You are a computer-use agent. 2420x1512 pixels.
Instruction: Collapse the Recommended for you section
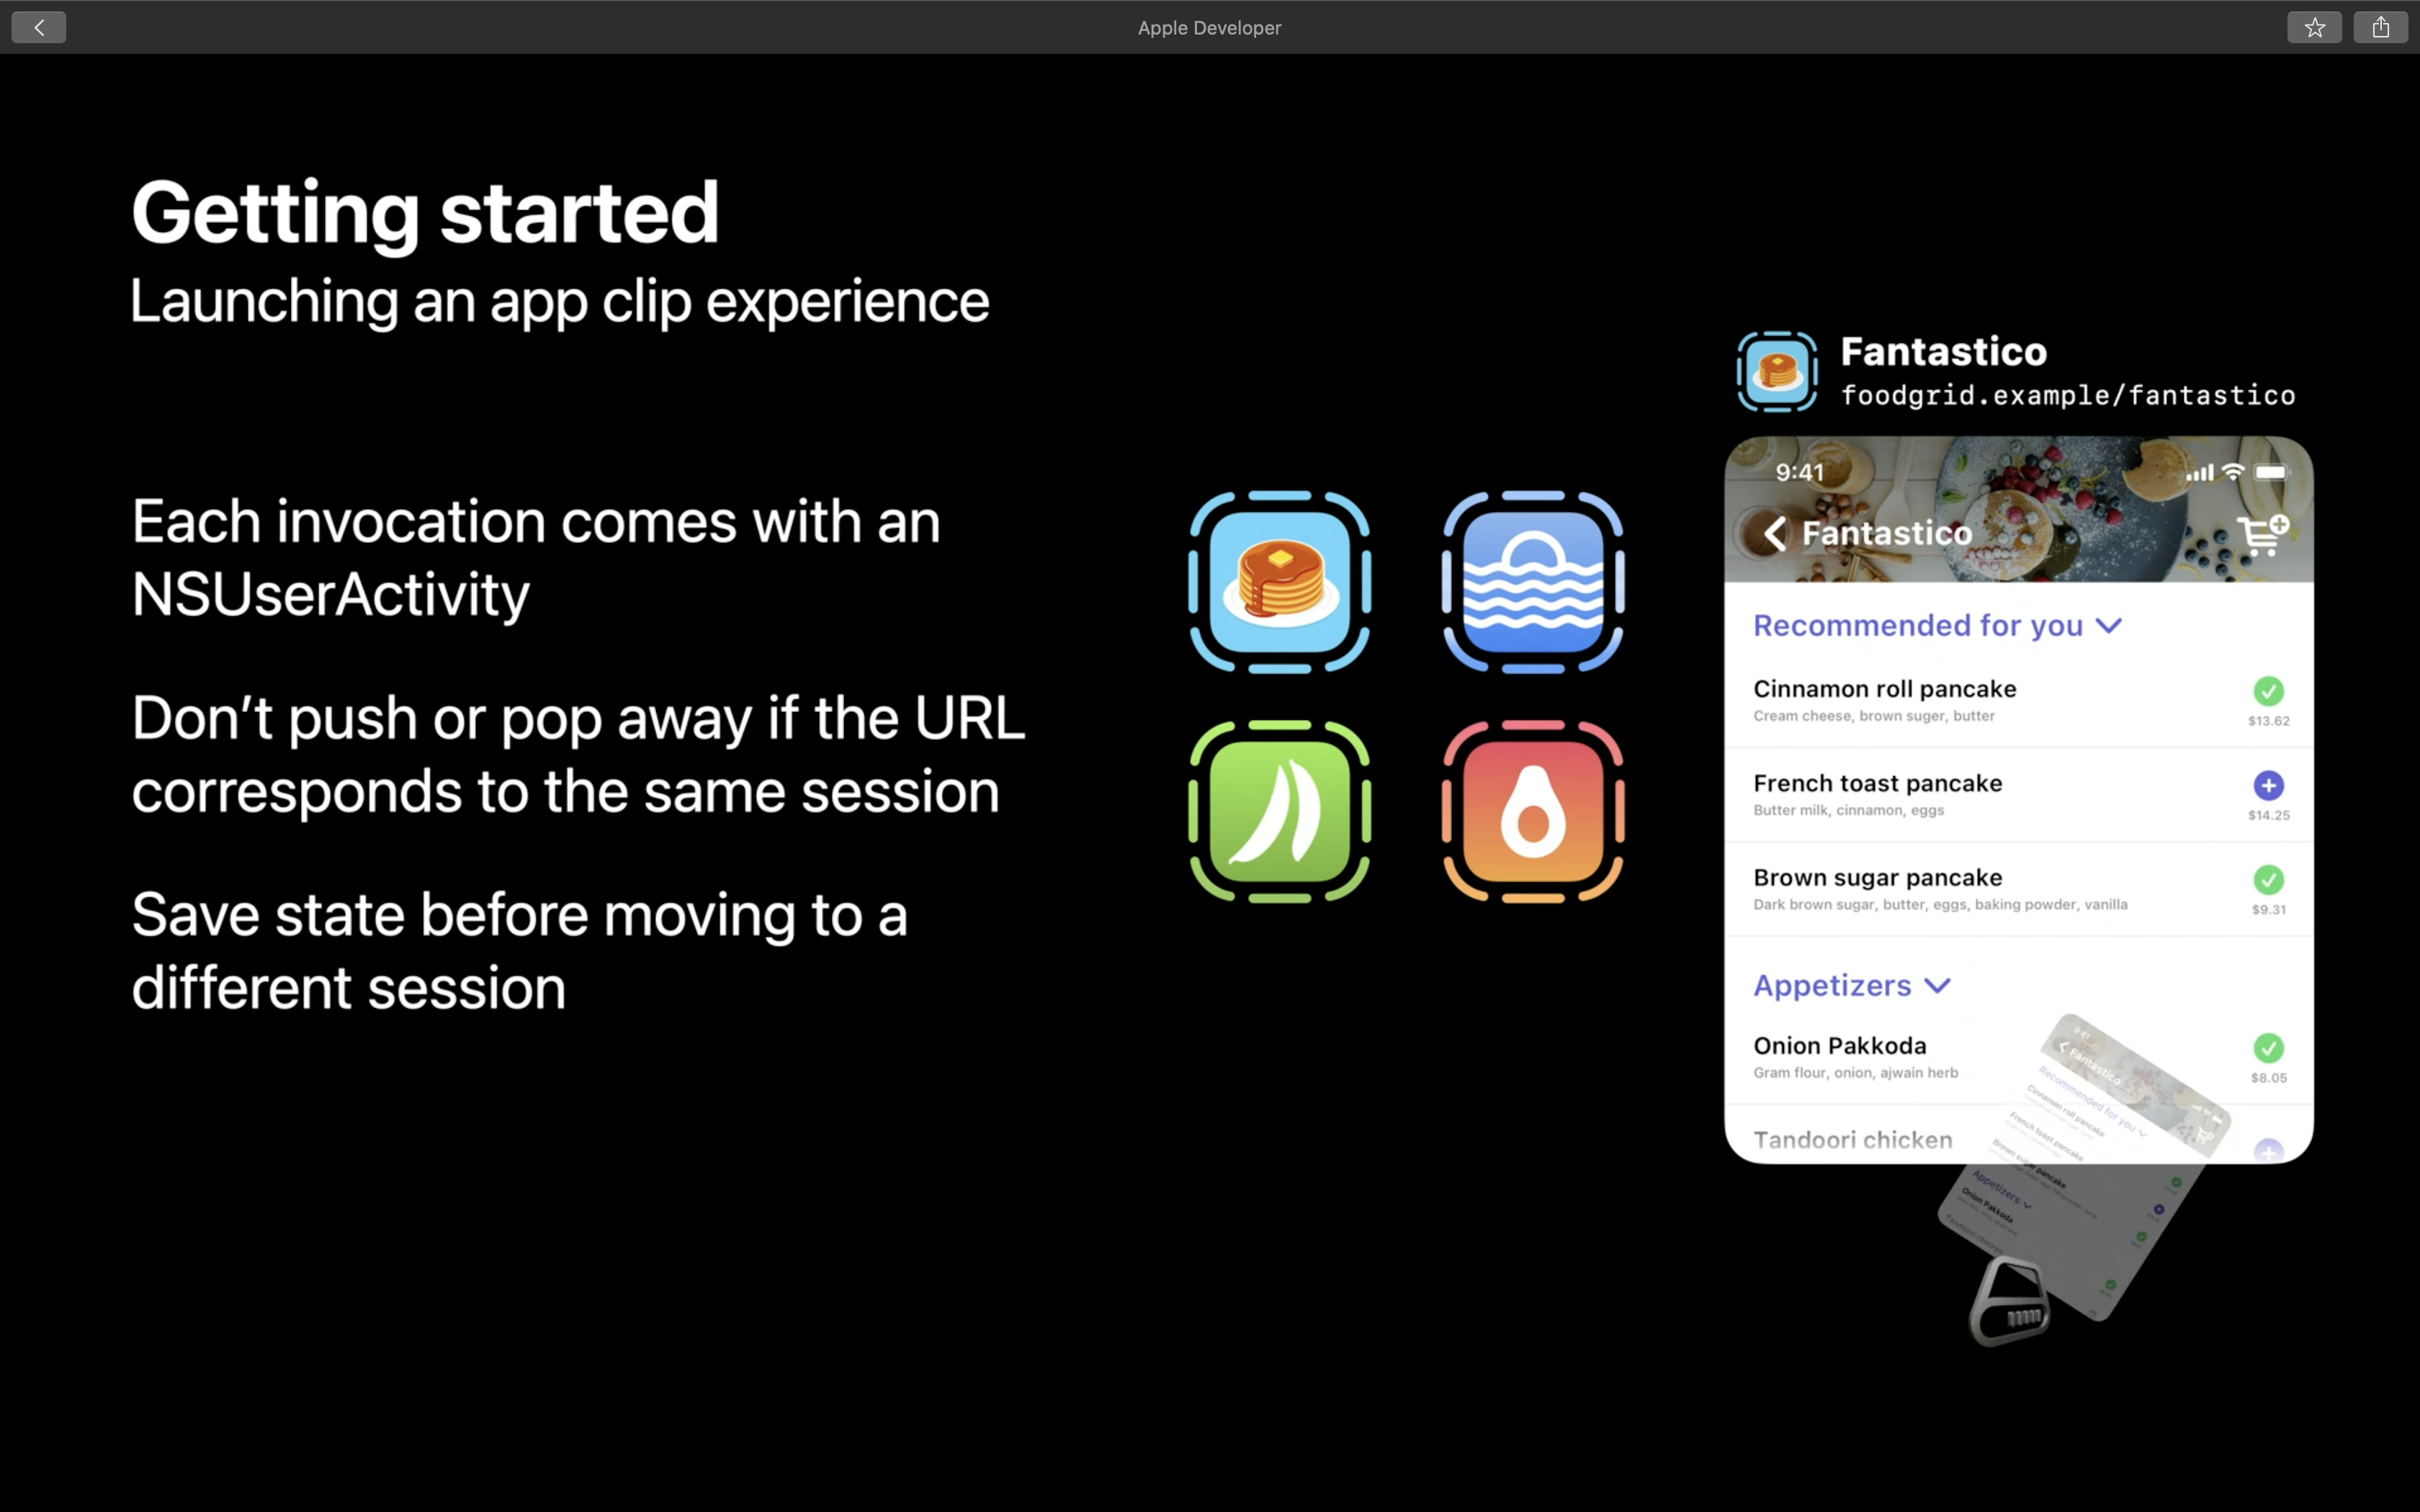tap(2109, 626)
